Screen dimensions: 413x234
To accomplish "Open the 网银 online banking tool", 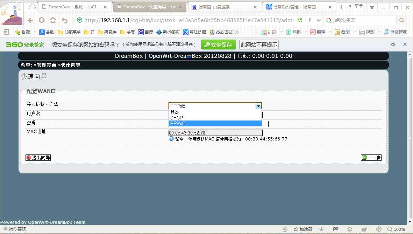I will click(x=293, y=32).
